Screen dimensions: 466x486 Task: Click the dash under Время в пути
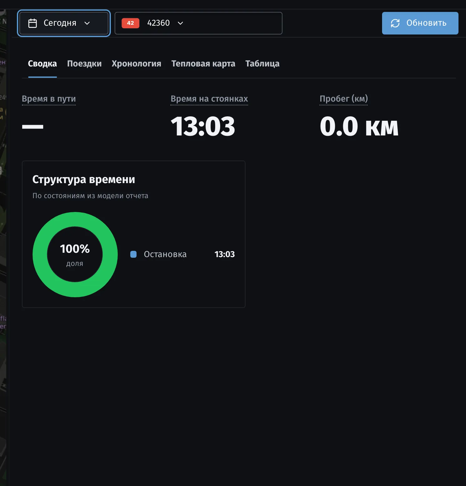pos(33,127)
